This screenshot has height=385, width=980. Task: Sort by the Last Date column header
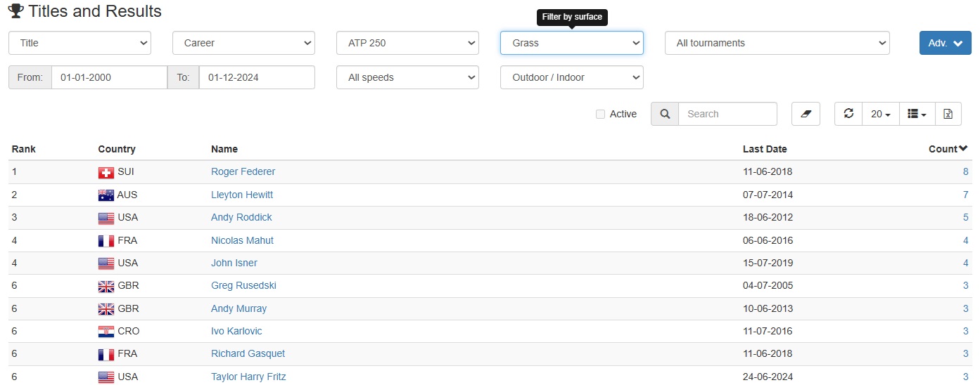pos(765,149)
